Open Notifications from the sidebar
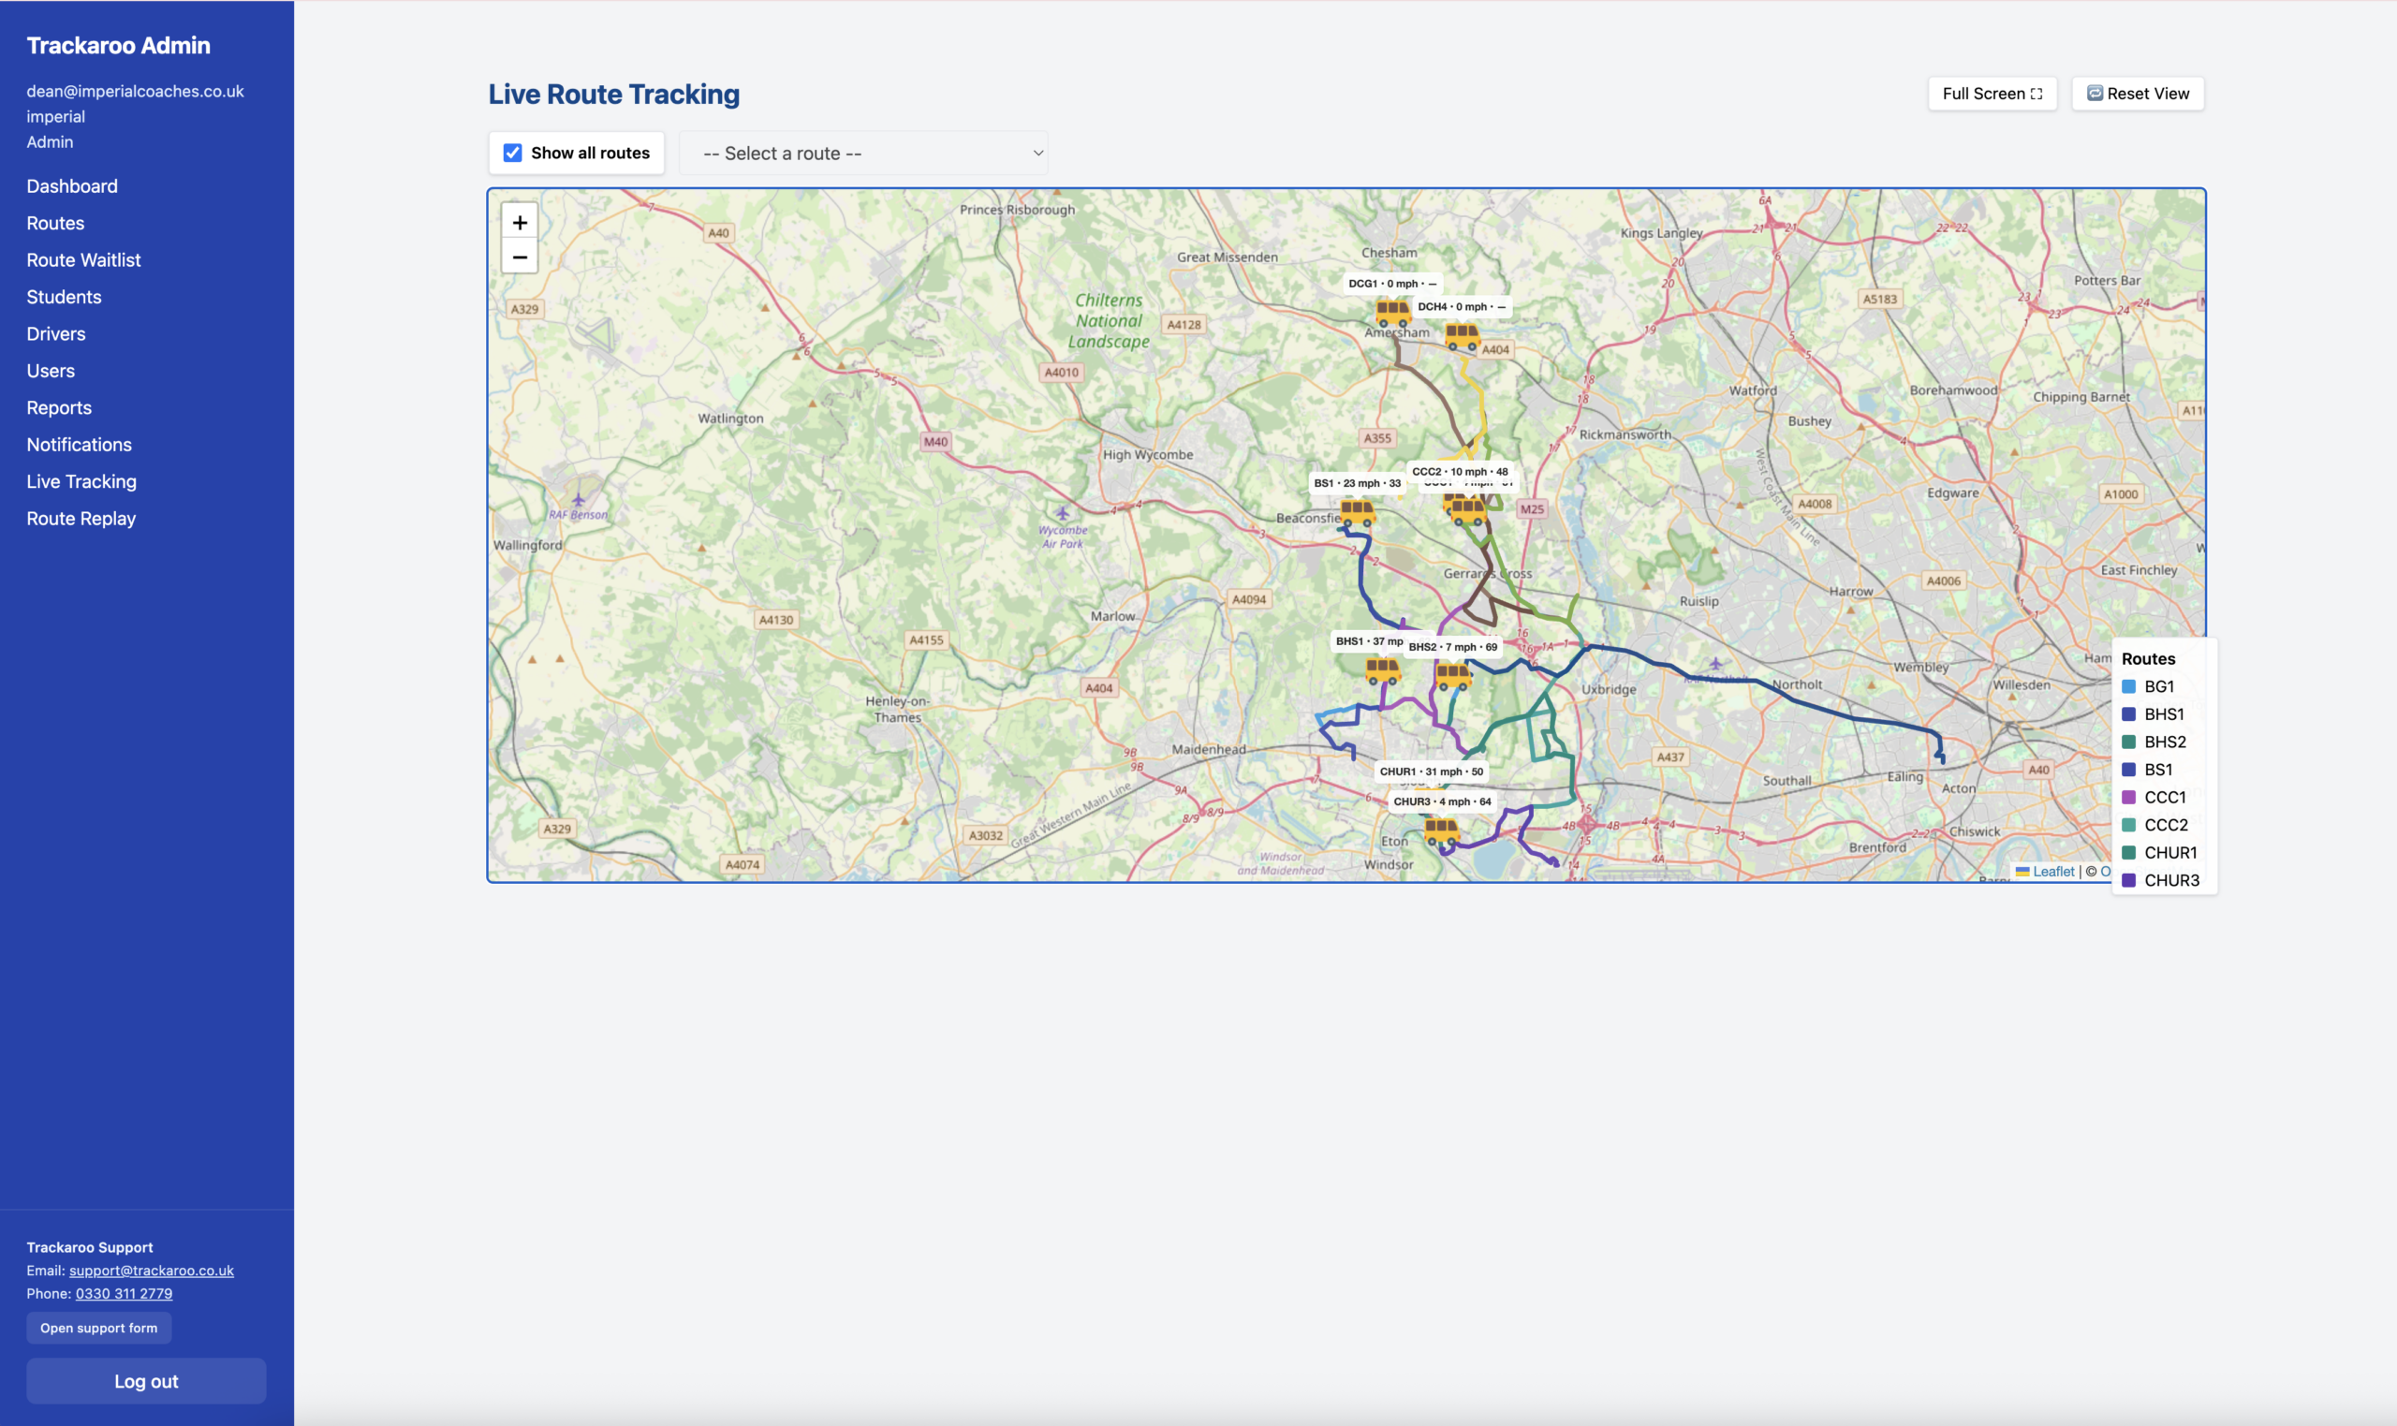Image resolution: width=2397 pixels, height=1426 pixels. click(x=79, y=445)
